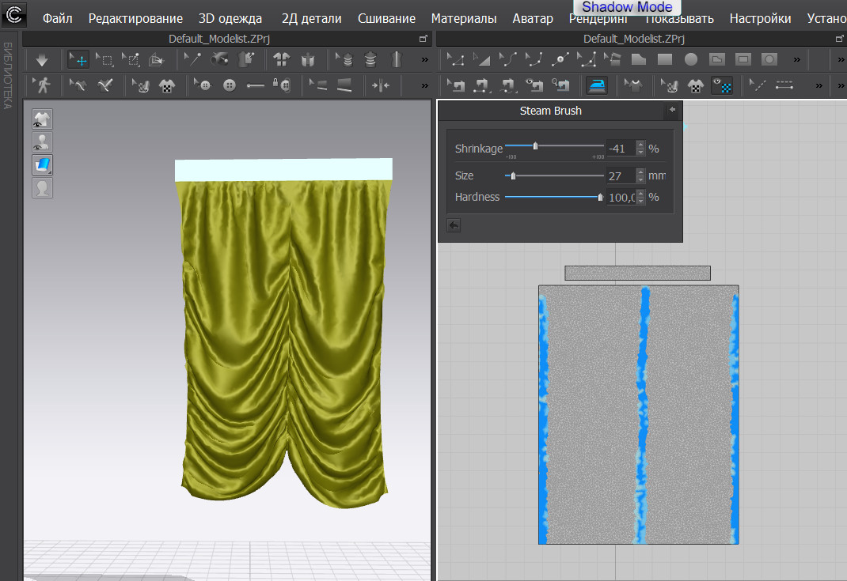Expand overflow chevron on 2D top toolbar
This screenshot has width=847, height=581.
[x=796, y=59]
